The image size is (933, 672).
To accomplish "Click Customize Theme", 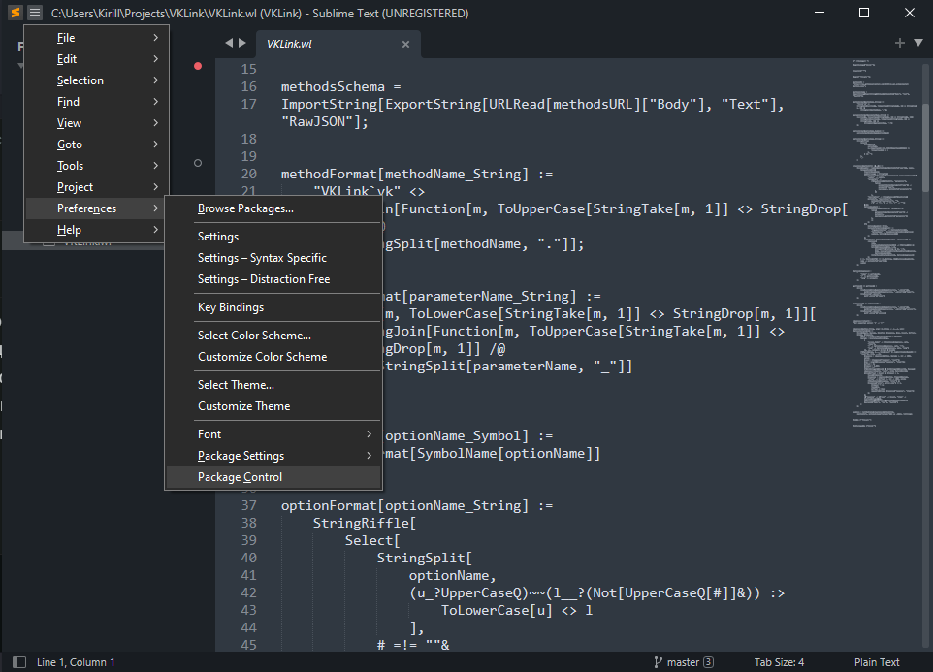I will click(273, 406).
